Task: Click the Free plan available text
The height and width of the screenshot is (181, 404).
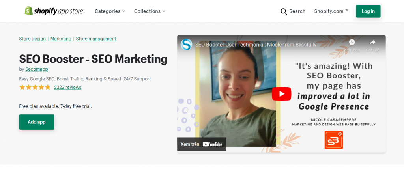Action: coord(55,106)
